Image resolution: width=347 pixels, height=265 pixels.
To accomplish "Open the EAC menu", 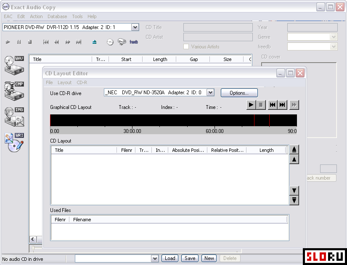I will pos(8,16).
